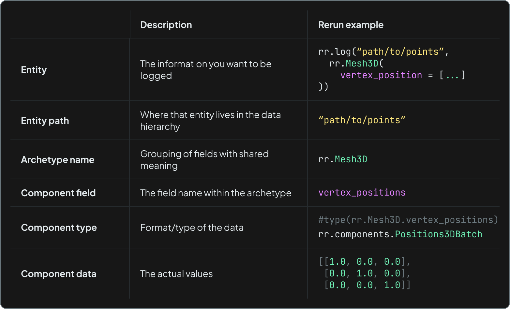Click the vertex_position = [...] parameter line
This screenshot has height=309, width=510.
[403, 75]
